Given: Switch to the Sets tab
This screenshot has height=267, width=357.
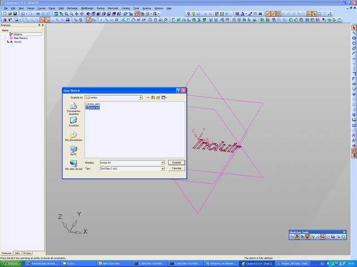Looking at the screenshot, I should point(17,253).
